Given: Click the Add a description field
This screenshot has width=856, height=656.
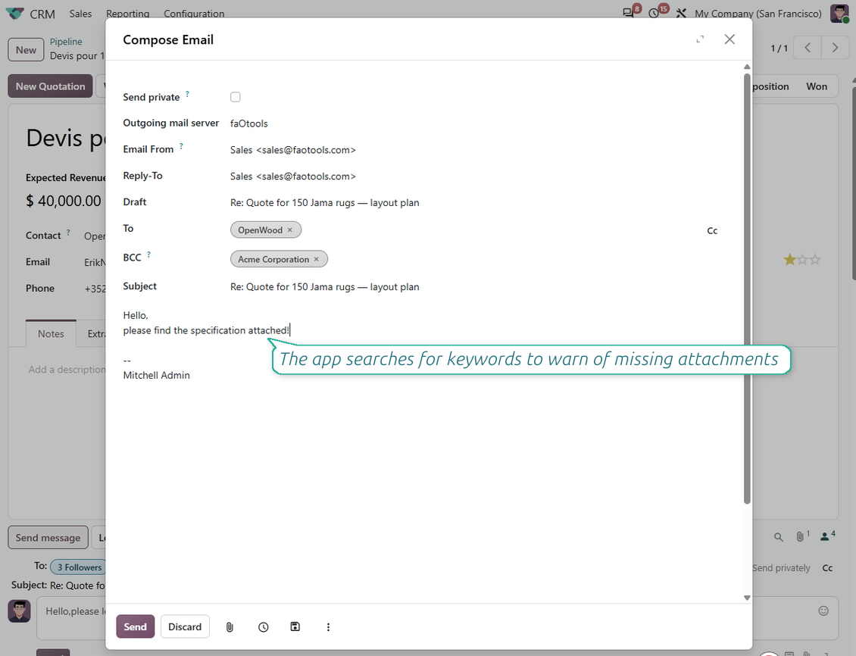Looking at the screenshot, I should pyautogui.click(x=67, y=370).
